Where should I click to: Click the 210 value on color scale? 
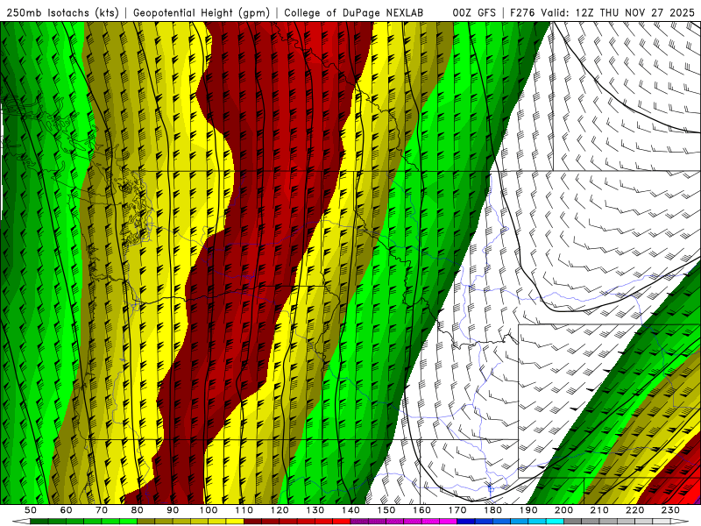pyautogui.click(x=599, y=510)
